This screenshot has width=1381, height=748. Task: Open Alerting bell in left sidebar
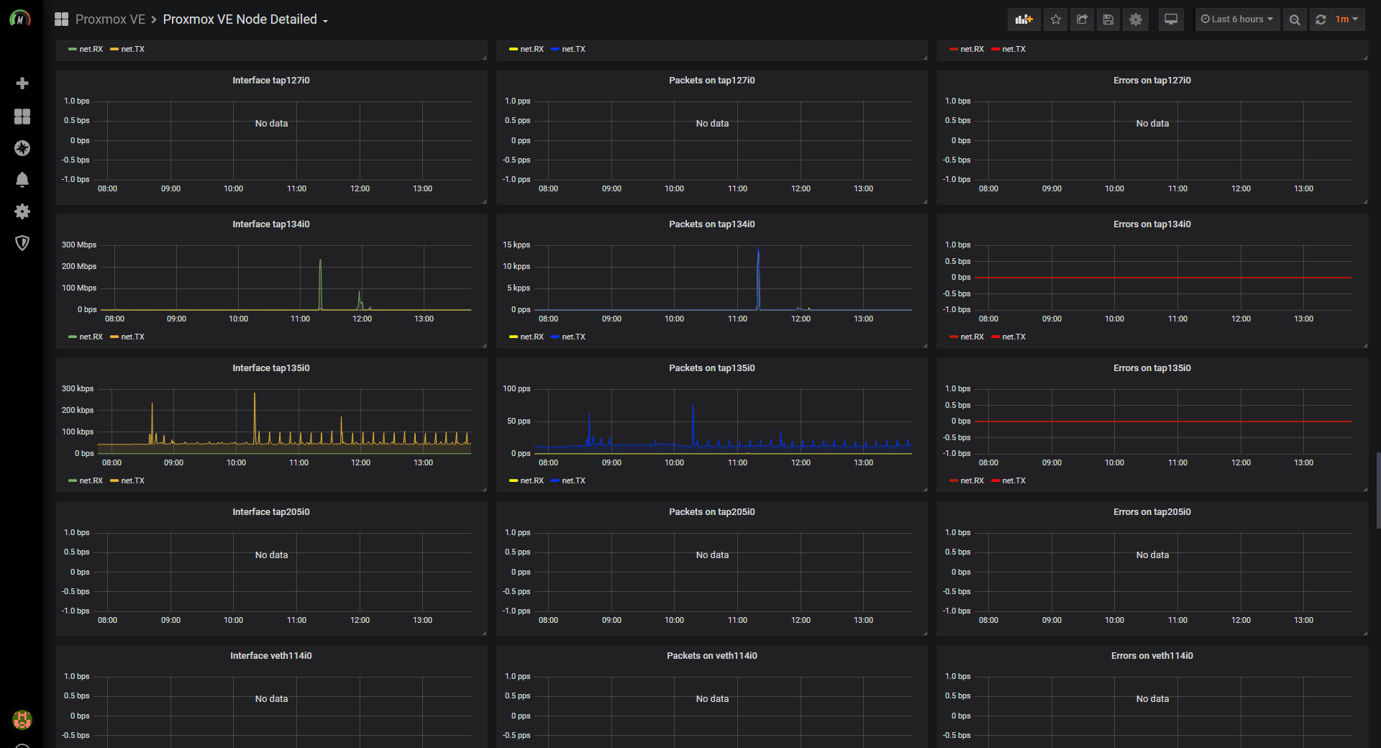click(22, 180)
